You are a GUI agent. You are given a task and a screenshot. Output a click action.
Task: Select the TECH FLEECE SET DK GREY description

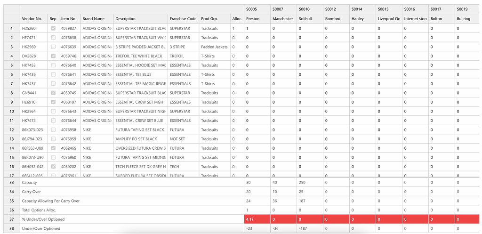[x=140, y=167]
